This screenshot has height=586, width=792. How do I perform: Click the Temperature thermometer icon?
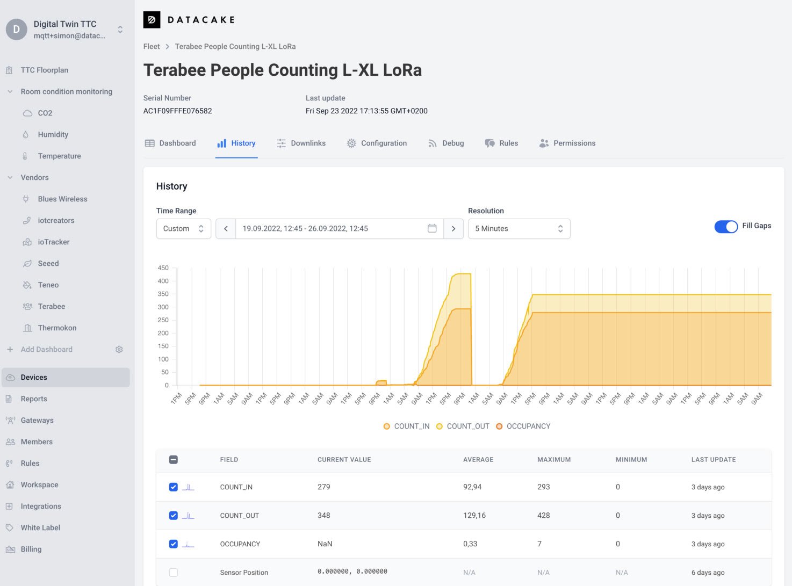tap(25, 156)
